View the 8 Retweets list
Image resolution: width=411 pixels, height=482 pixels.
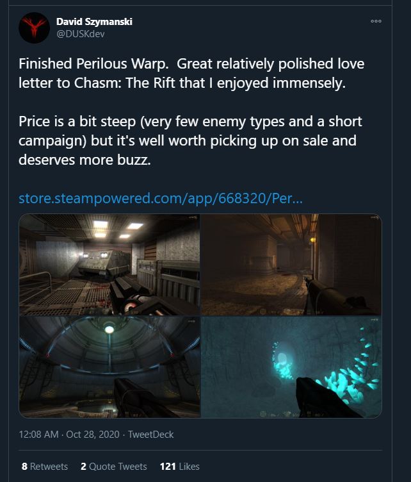coord(45,467)
